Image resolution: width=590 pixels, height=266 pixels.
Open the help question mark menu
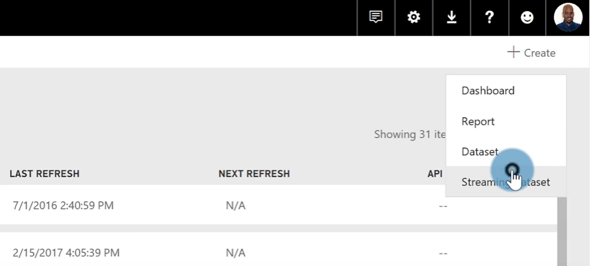tap(489, 17)
